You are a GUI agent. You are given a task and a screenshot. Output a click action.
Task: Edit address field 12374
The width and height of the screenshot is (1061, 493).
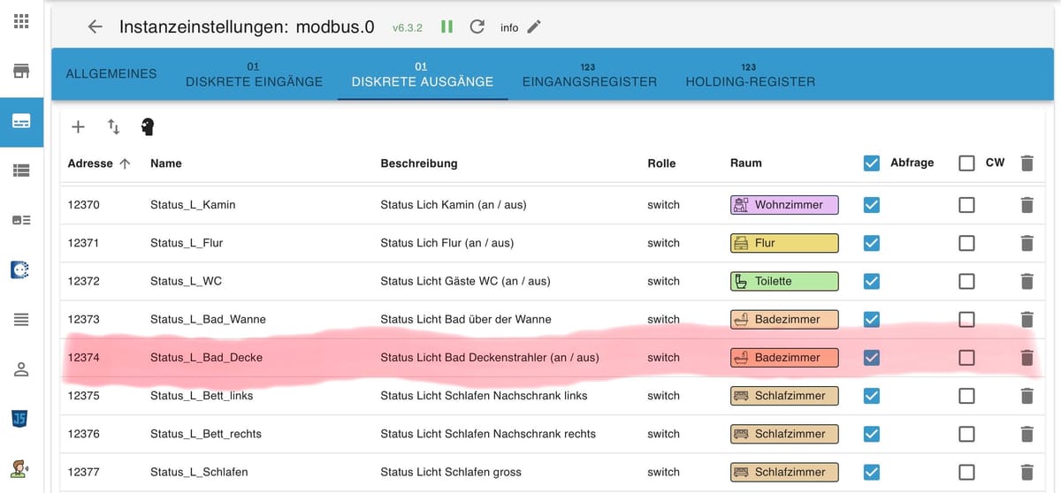tap(84, 358)
